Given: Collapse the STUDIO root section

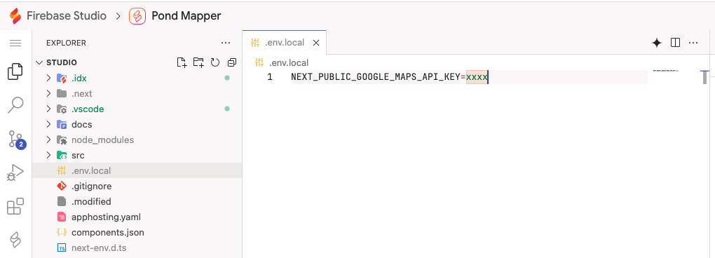Looking at the screenshot, I should click(39, 62).
